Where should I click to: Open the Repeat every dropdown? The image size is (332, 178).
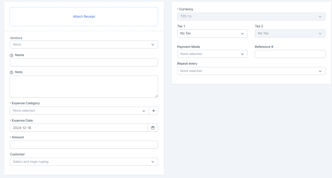[251, 71]
